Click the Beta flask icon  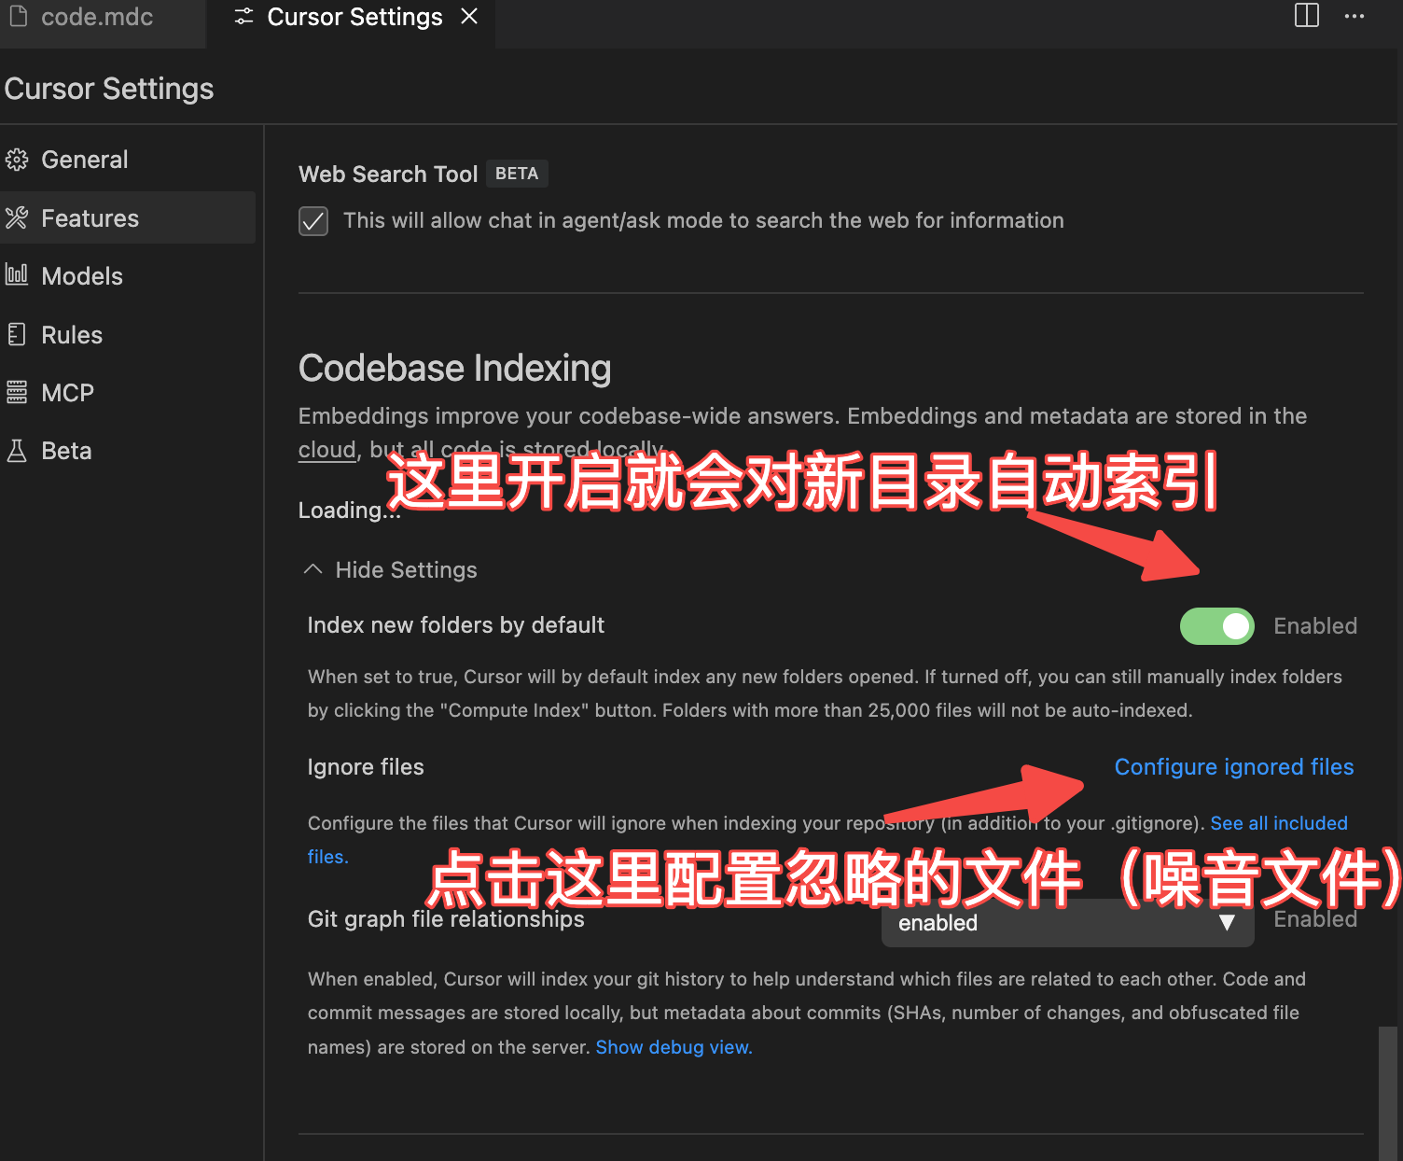(x=17, y=451)
